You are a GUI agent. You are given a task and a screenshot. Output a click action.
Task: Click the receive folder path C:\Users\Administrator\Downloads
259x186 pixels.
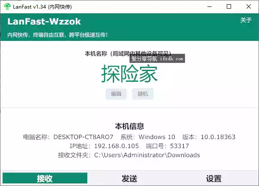[x=147, y=155]
